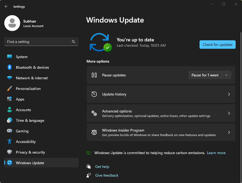Click the back arrow in Settings header
Screen dimensions: 242x183
(6, 6)
